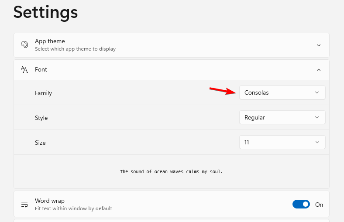344x222 pixels.
Task: Click the Family row label
Action: click(43, 93)
